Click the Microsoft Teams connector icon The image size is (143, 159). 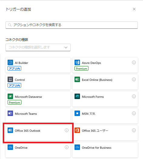tap(10, 113)
